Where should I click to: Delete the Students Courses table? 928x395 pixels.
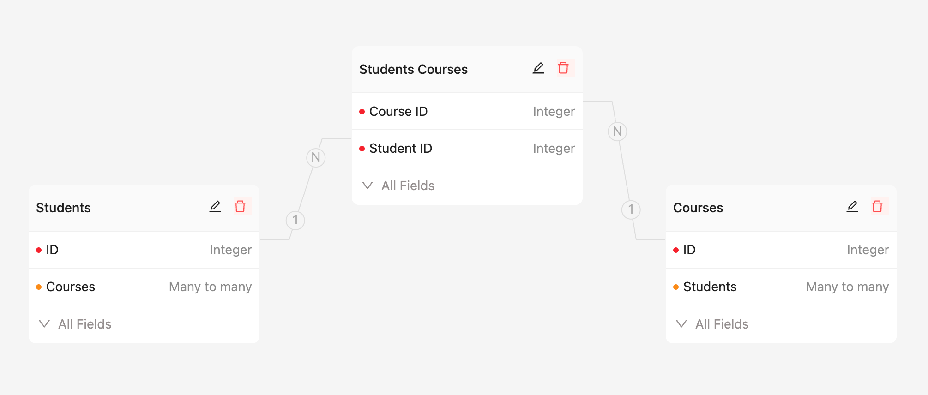(x=563, y=68)
